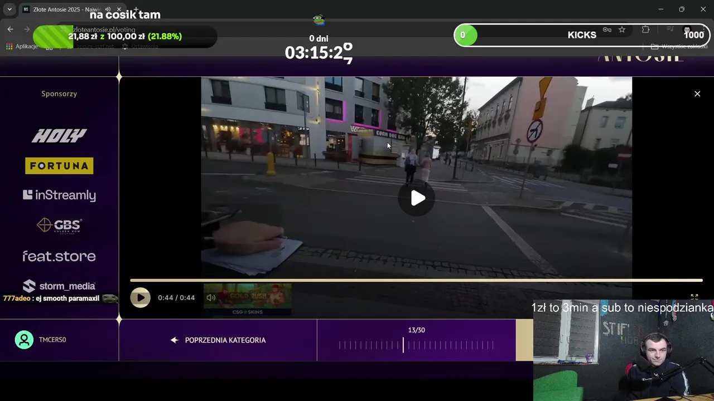Image resolution: width=714 pixels, height=401 pixels.
Task: Mute the Złote Antosie tab audio icon
Action: (108, 9)
